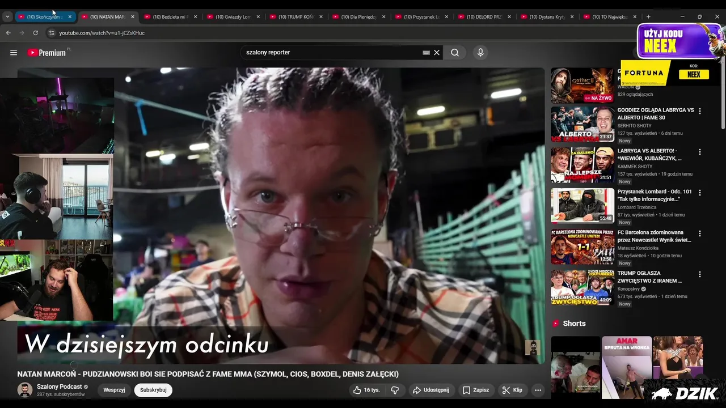726x408 pixels.
Task: Click the magnifier search button
Action: coord(455,53)
